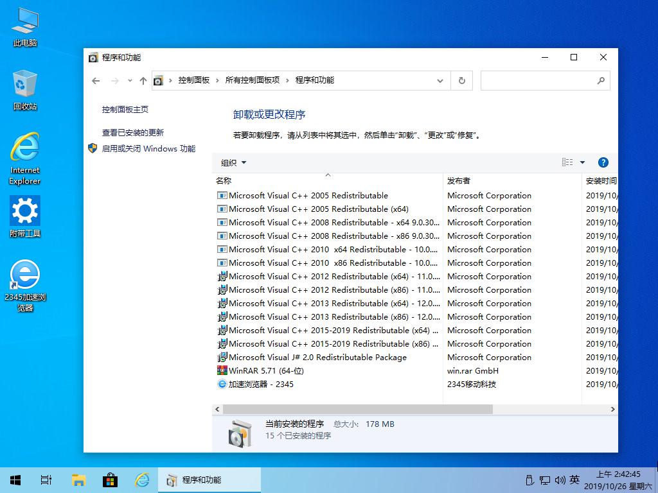Viewport: 658px width, 493px height.
Task: Click the 程序和功能 taskbar button
Action: [x=209, y=480]
